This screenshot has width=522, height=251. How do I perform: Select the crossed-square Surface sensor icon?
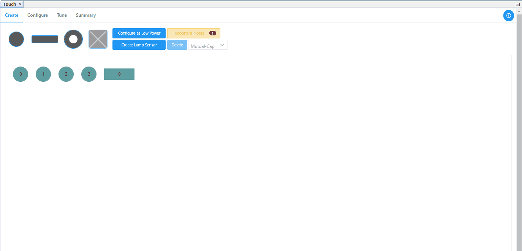tap(98, 39)
